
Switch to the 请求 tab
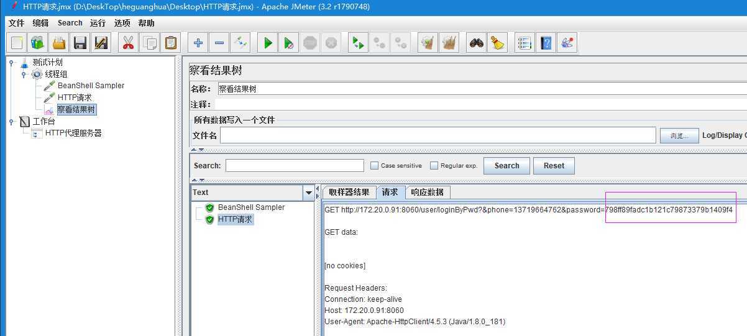390,192
